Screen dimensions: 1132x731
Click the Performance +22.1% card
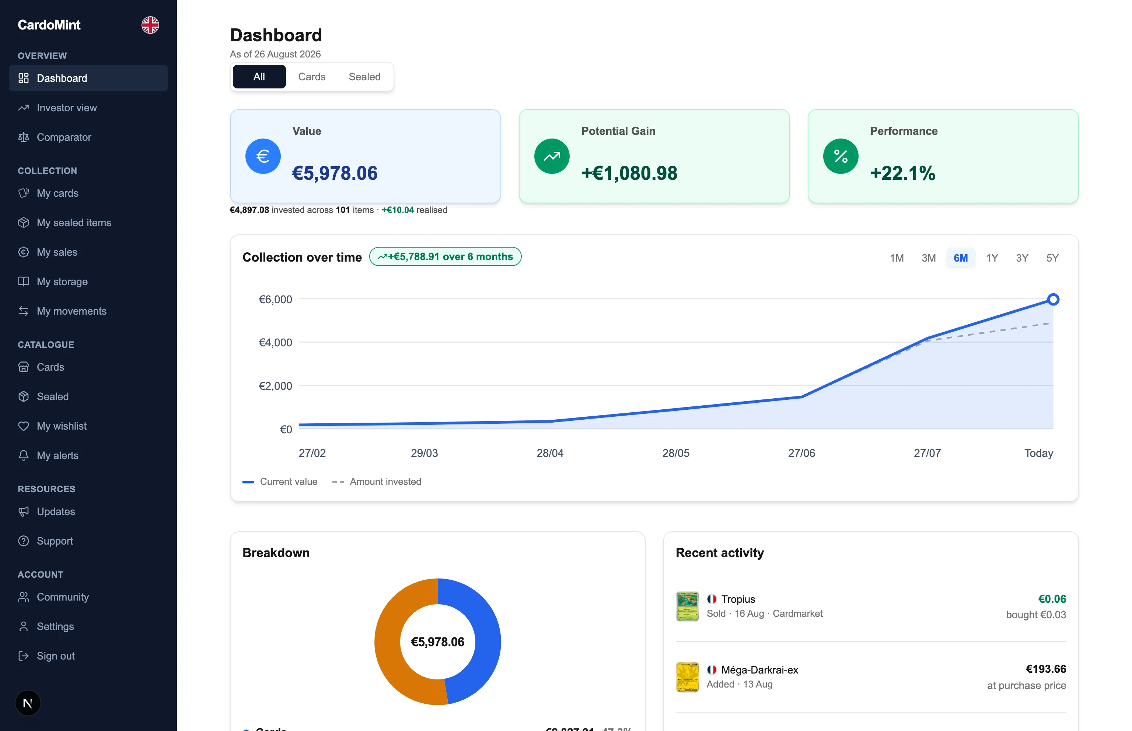tap(943, 156)
